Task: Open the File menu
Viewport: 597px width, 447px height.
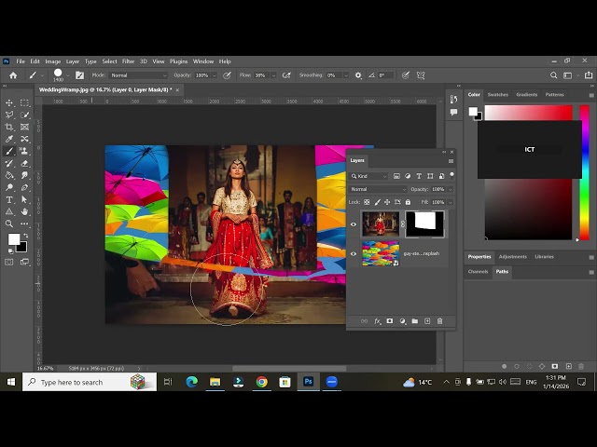Action: [x=21, y=61]
